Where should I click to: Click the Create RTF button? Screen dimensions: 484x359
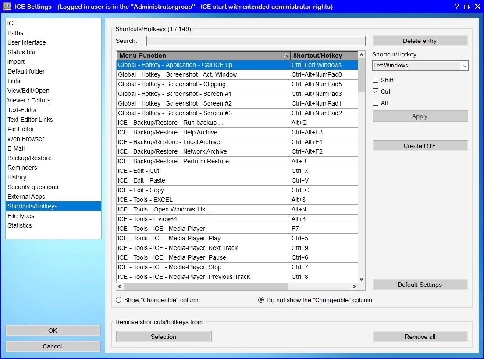[420, 146]
